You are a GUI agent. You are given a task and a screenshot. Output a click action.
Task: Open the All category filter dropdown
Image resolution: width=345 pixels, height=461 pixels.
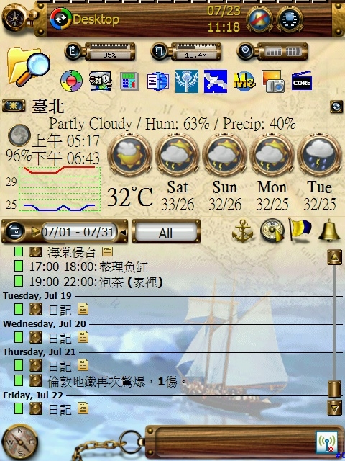[x=166, y=232]
